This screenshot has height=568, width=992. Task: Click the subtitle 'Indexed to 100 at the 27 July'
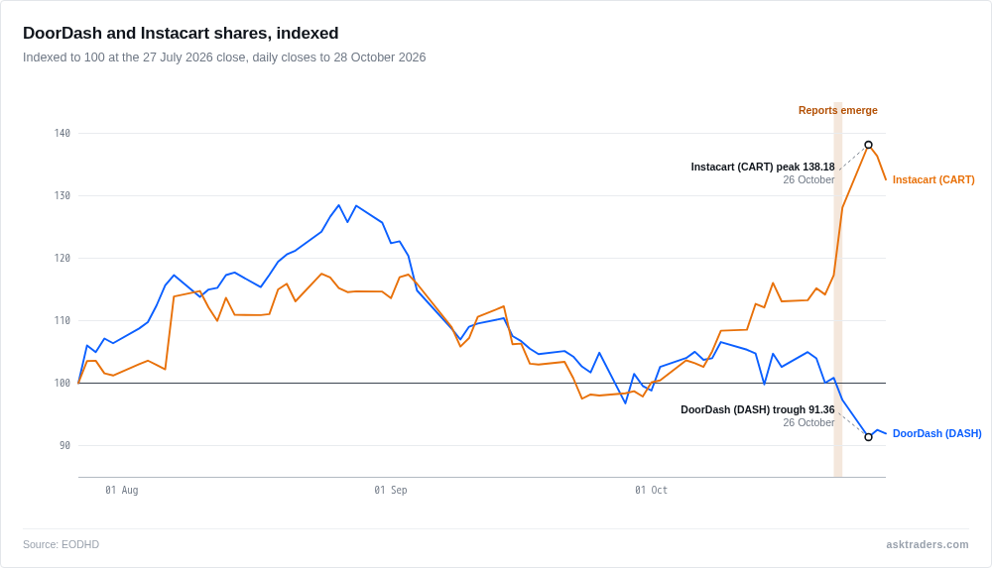click(224, 57)
